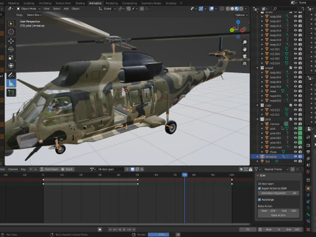Hide the Sun with its eye icon
This screenshot has width=316, height=237.
296,161
